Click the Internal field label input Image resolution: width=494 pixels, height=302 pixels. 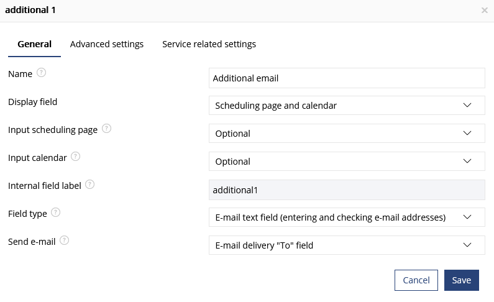[x=347, y=190]
